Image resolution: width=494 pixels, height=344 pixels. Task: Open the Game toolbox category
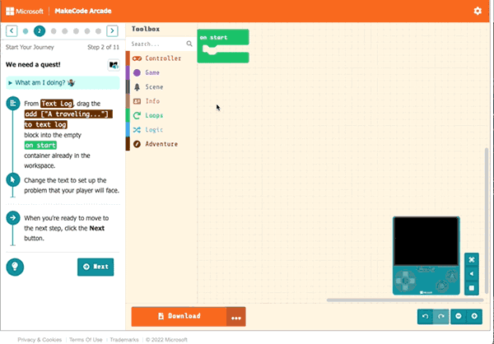(161, 72)
